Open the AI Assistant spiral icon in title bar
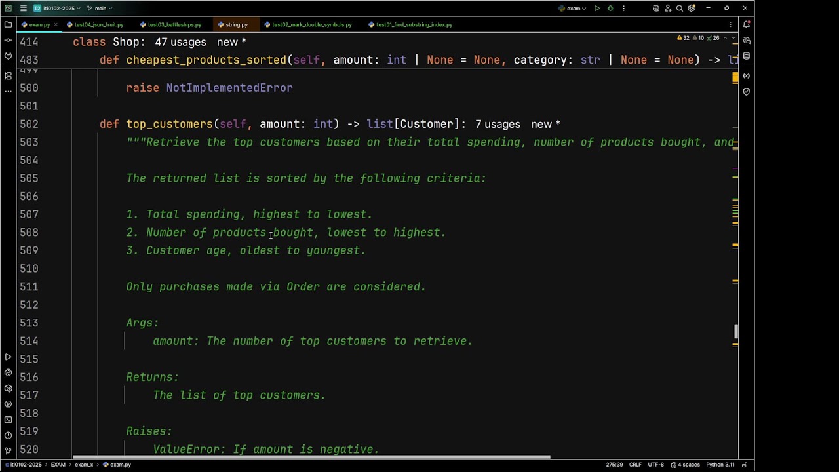839x472 pixels. 656,9
